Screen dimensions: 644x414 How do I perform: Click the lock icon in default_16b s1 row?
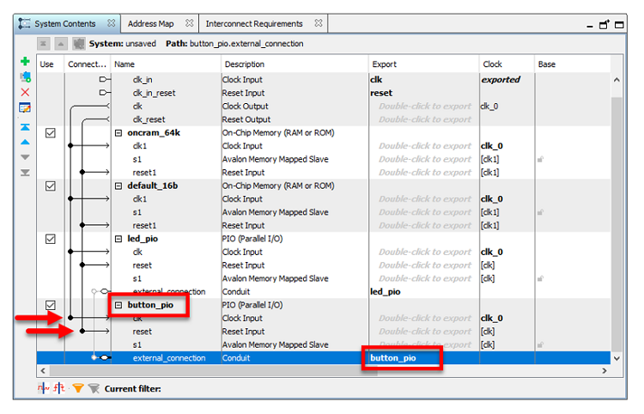click(540, 212)
